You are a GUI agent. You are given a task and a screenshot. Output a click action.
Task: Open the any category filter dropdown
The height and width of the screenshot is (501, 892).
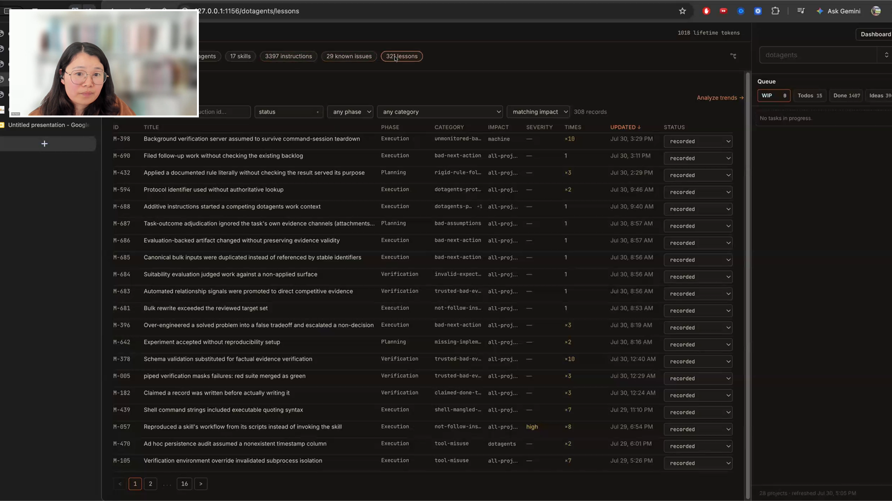click(x=440, y=112)
